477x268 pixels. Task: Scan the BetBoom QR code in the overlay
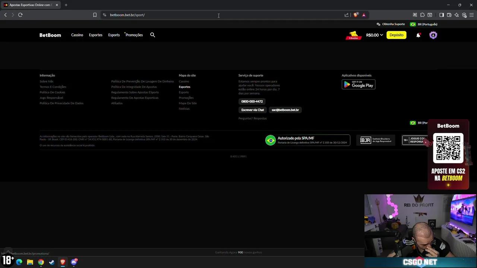(x=448, y=148)
